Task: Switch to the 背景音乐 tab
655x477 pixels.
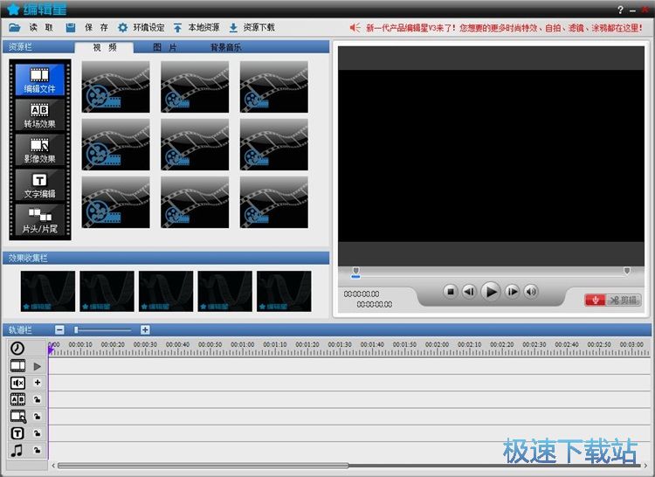Action: (x=225, y=47)
